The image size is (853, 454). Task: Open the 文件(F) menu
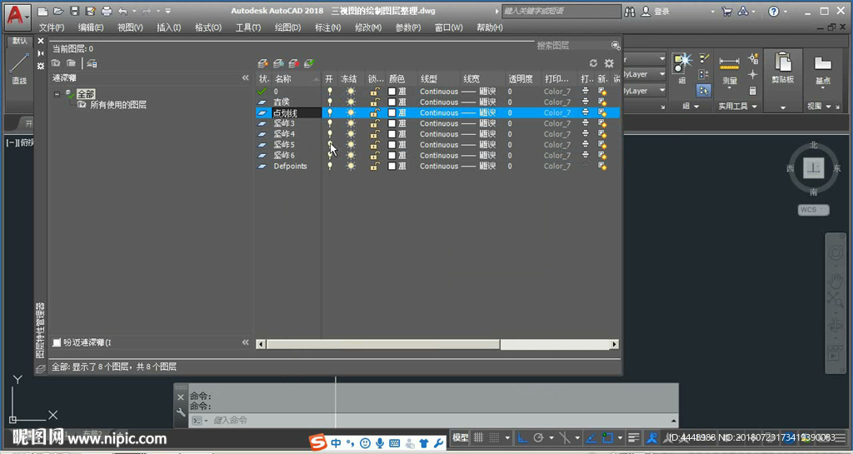click(x=52, y=27)
